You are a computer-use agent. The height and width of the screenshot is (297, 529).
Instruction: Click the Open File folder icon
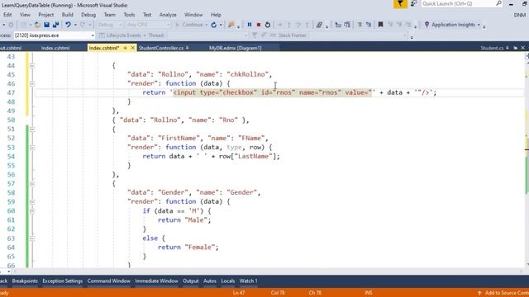click(x=37, y=25)
